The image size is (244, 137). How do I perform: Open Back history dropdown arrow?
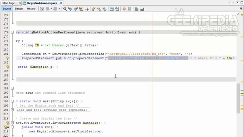51,9
